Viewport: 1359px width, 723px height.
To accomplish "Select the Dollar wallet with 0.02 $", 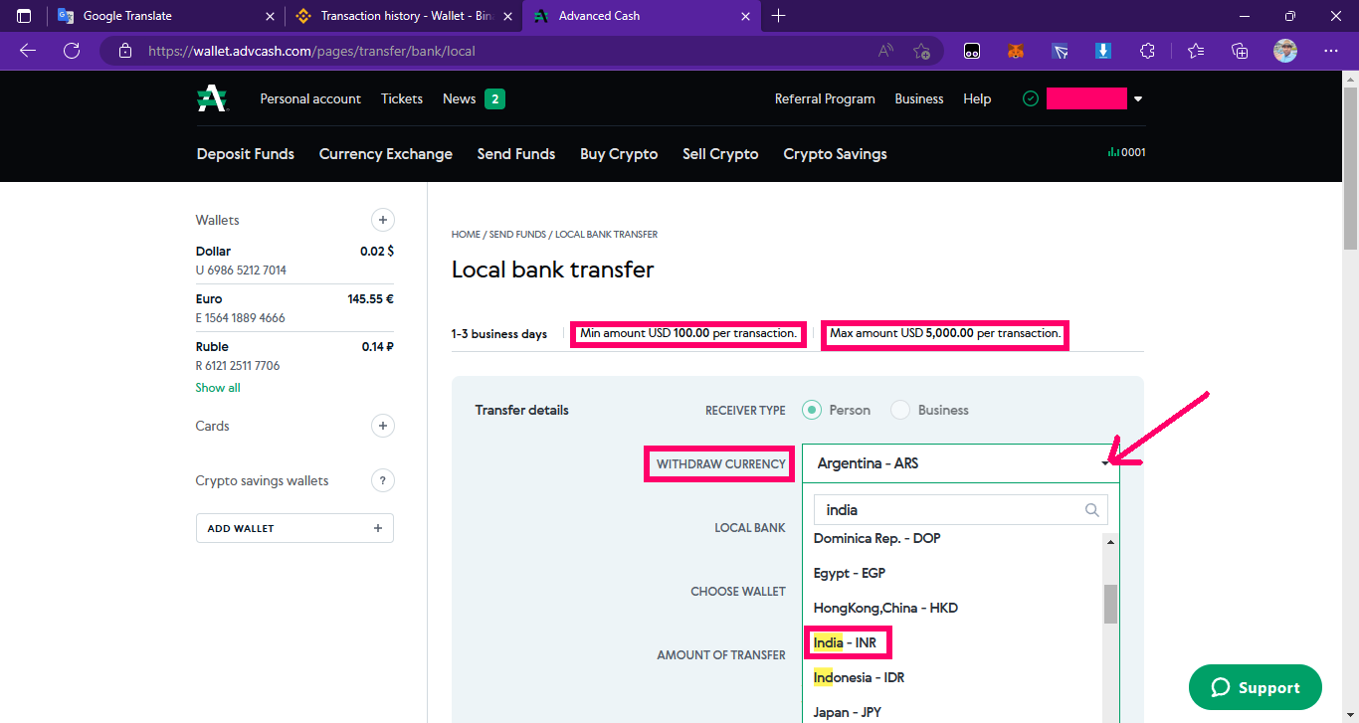I will [294, 261].
